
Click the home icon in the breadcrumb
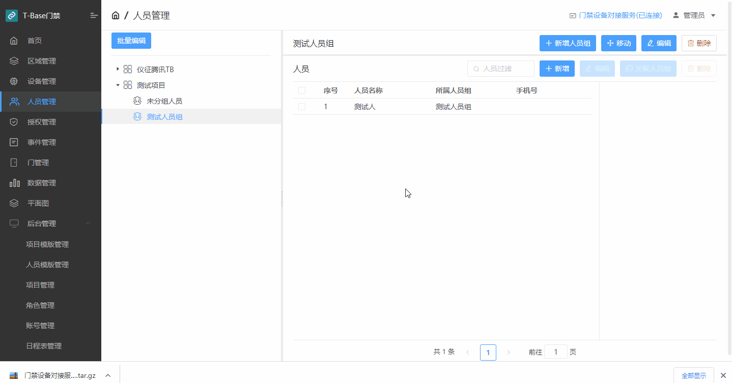click(116, 15)
